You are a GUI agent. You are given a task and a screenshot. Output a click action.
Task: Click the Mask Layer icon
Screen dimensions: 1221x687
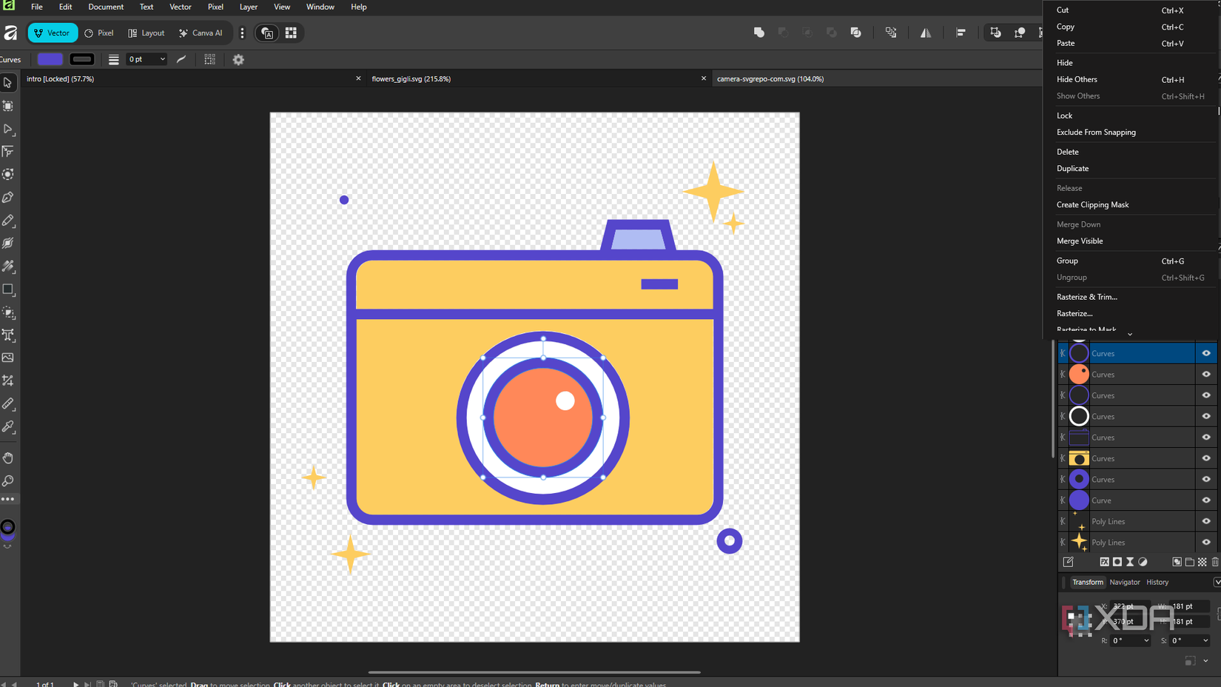click(x=1117, y=562)
